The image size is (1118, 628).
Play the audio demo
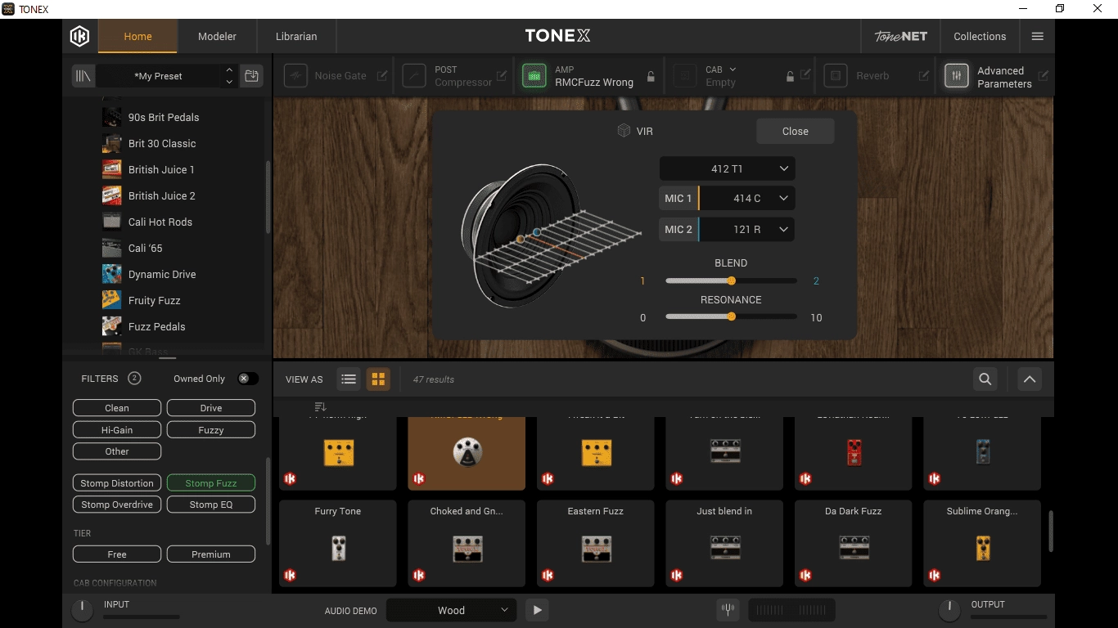[537, 610]
